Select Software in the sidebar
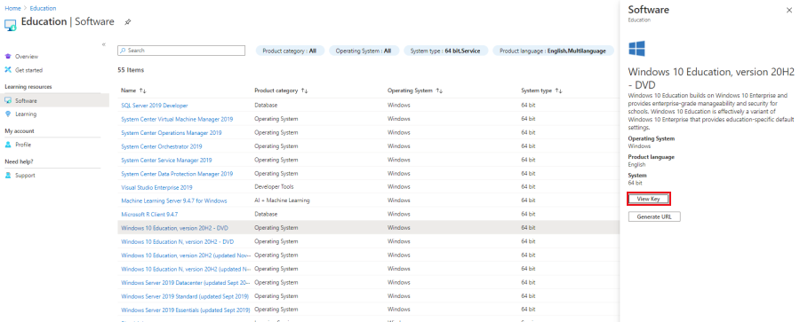 (x=54, y=100)
